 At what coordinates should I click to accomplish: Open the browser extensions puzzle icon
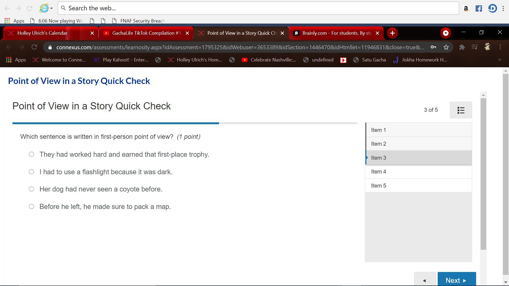(x=462, y=47)
